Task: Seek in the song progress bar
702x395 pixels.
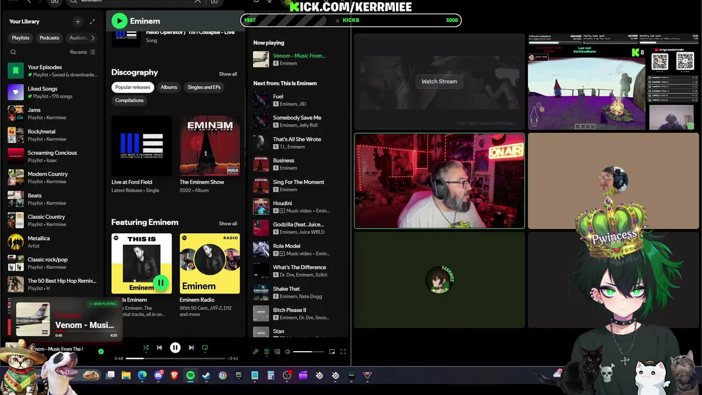Action: [175, 358]
